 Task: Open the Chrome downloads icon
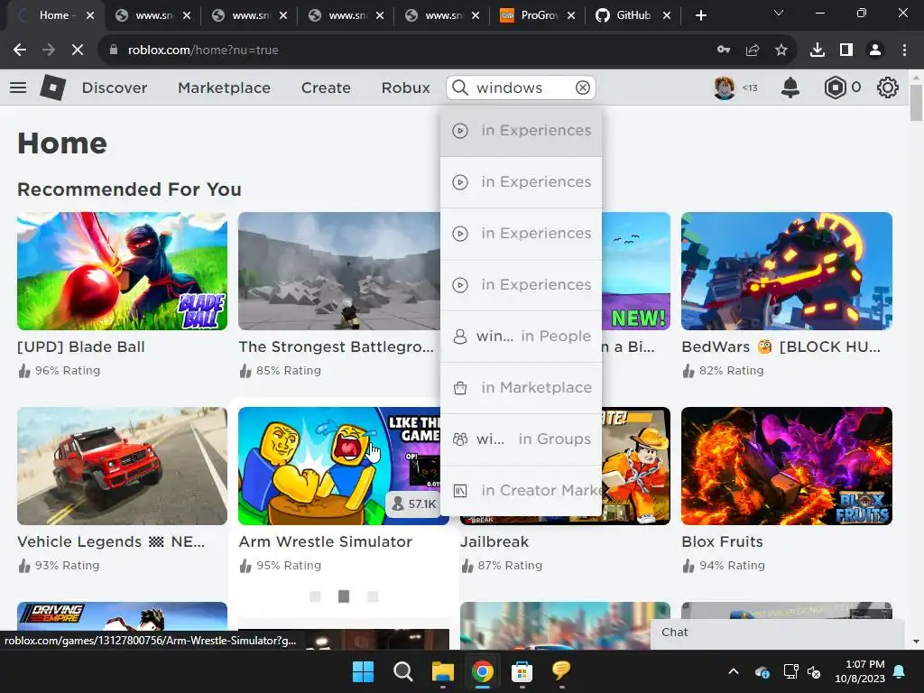coord(818,51)
